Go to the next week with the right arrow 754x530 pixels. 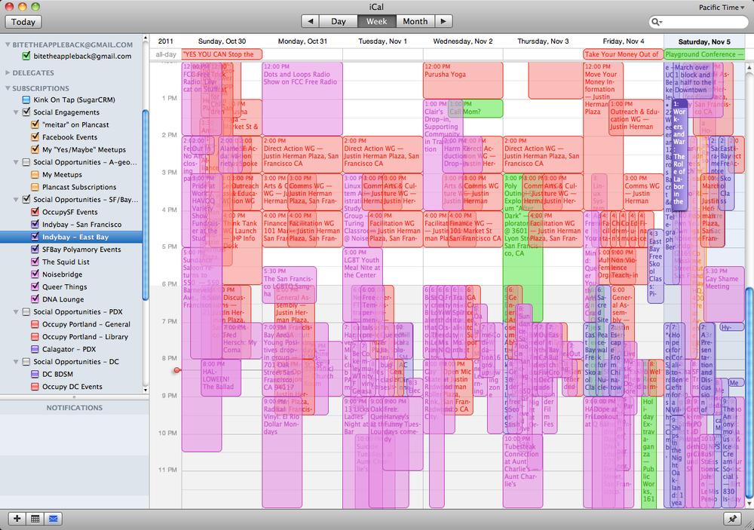[x=443, y=21]
